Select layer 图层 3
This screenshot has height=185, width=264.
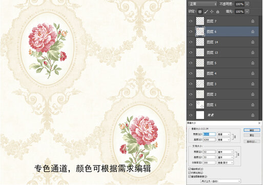(222, 84)
